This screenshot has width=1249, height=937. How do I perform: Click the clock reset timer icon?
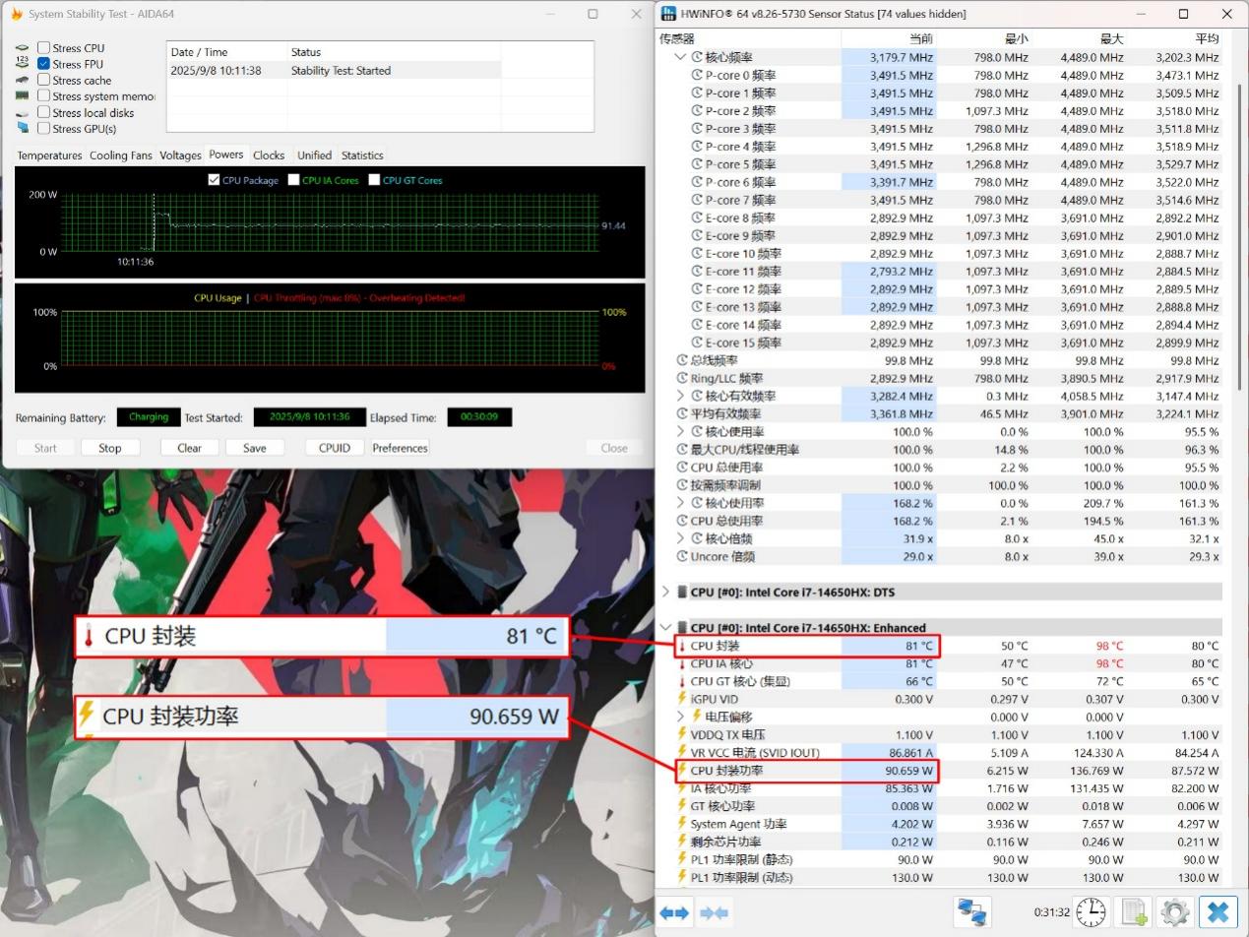pyautogui.click(x=1091, y=912)
